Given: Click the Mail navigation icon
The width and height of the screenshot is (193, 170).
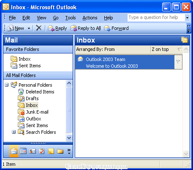Looking at the screenshot, I should 14,151.
